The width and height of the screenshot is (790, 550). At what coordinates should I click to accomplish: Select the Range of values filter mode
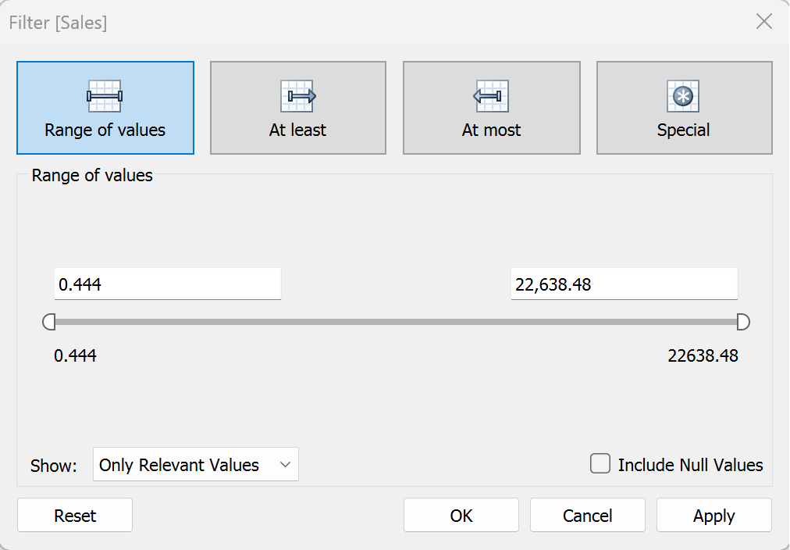point(105,108)
